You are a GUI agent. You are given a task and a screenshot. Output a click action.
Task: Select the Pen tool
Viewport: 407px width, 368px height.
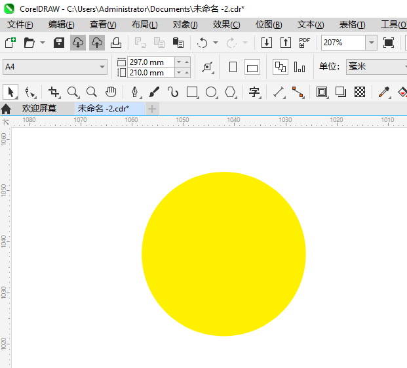[x=135, y=92]
